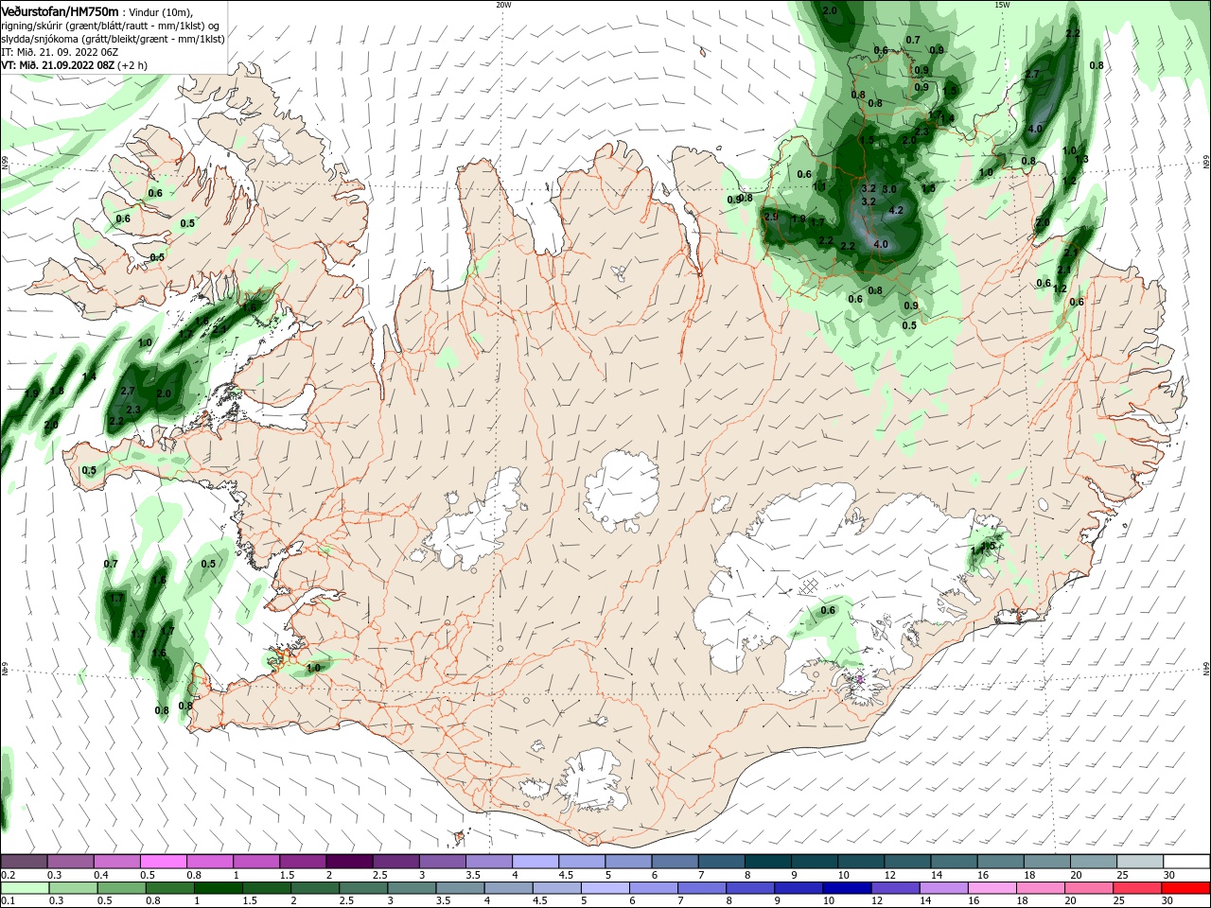The image size is (1211, 908).
Task: Click the 3.0 precipitation value on the map
Action: click(x=889, y=189)
